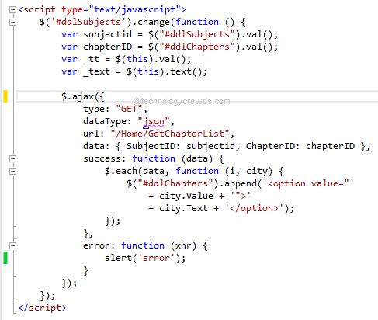Viewport: 378px width, 320px height.
Task: Click the 'SubjectID: subjectid' data parameter
Action: [x=181, y=146]
